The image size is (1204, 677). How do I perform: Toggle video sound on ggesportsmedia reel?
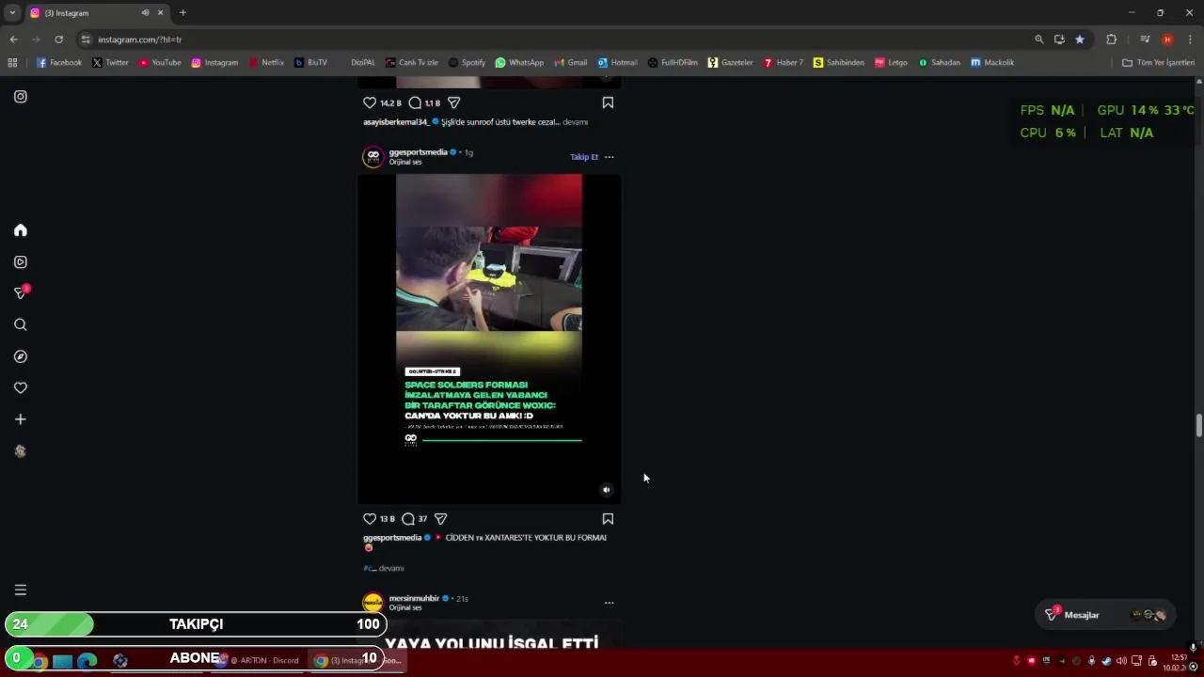[x=606, y=490]
